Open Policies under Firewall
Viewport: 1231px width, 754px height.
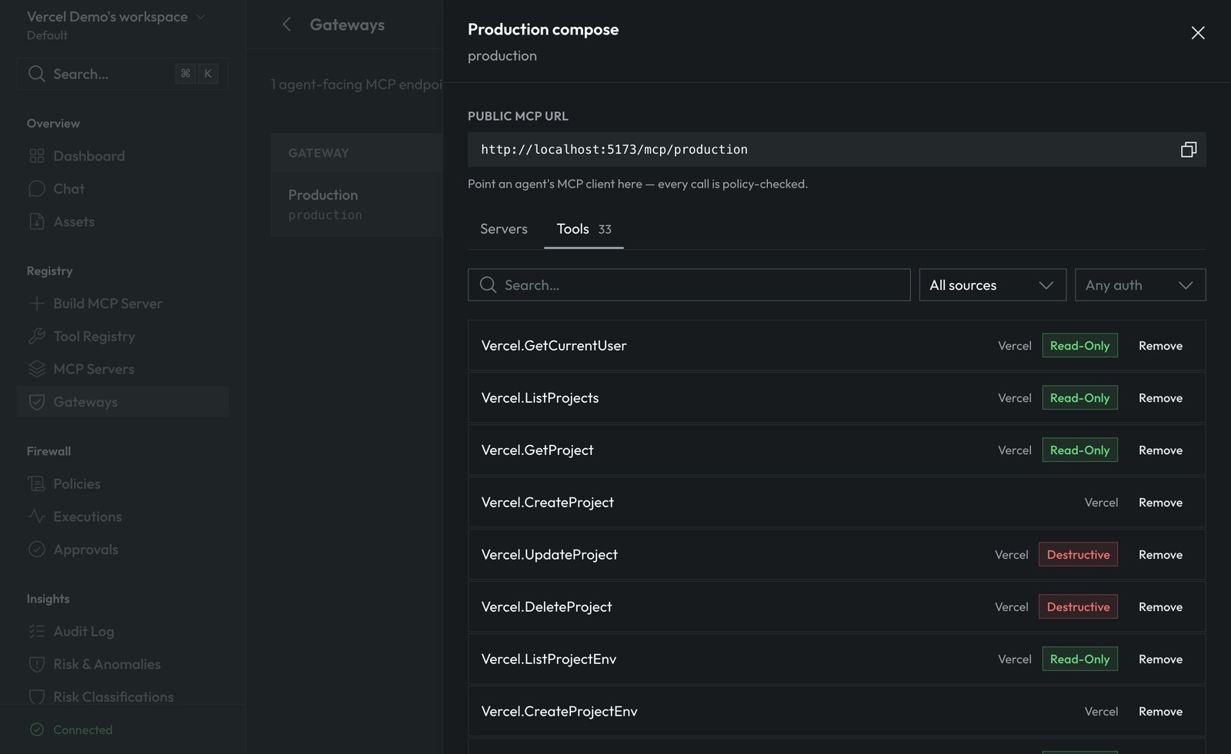tap(122, 484)
